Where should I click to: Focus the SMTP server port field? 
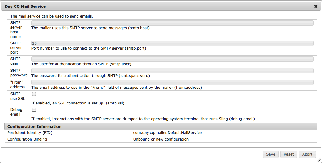tap(172, 43)
